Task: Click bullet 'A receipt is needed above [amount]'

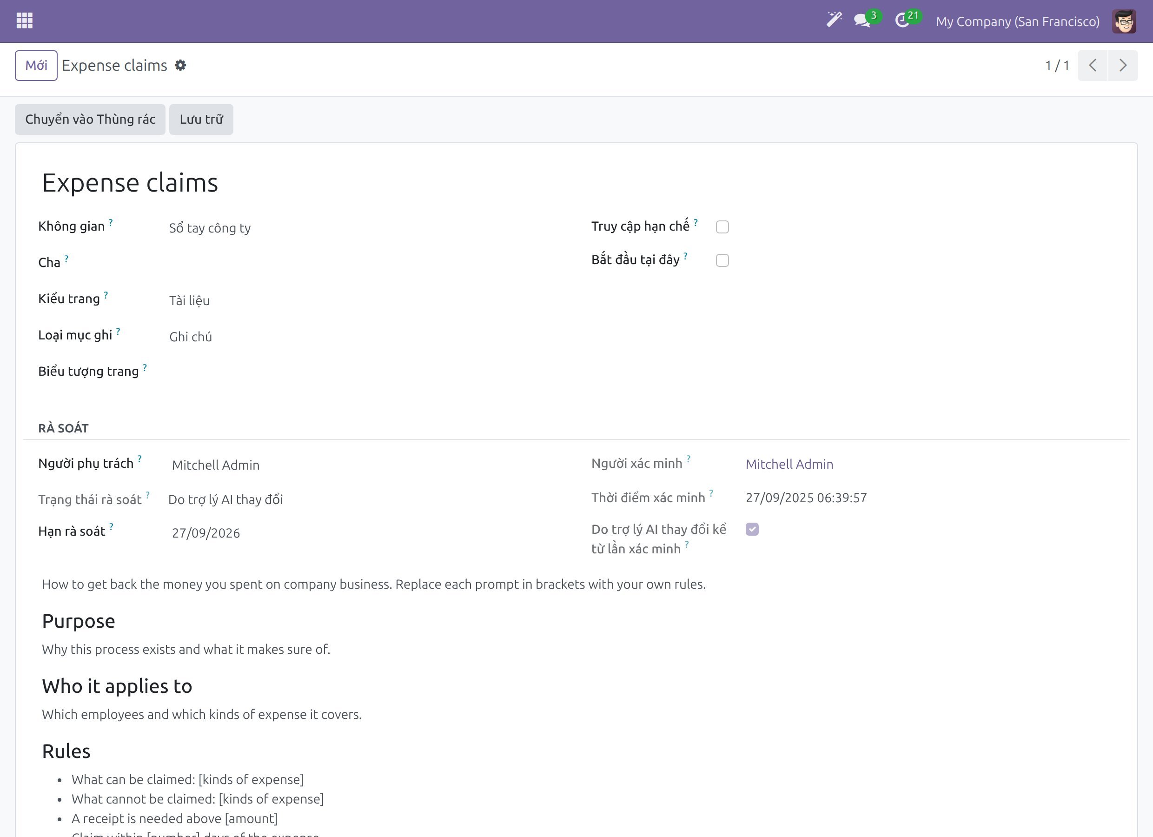Action: pos(174,818)
